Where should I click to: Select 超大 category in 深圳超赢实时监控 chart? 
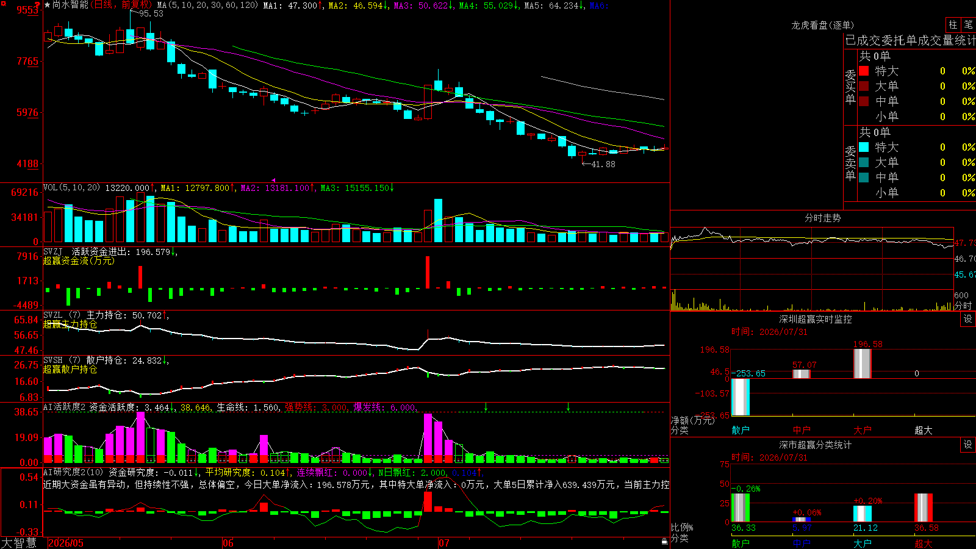tap(924, 430)
